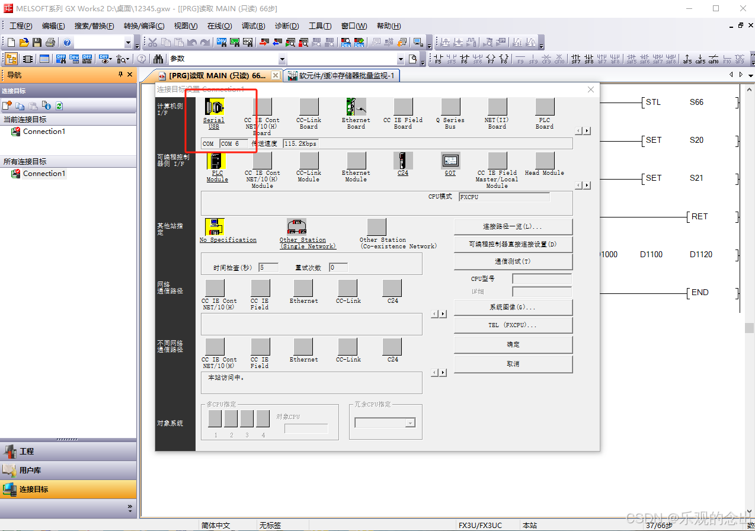This screenshot has width=755, height=531.
Task: Pick the Ethernet Module icon
Action: click(356, 161)
